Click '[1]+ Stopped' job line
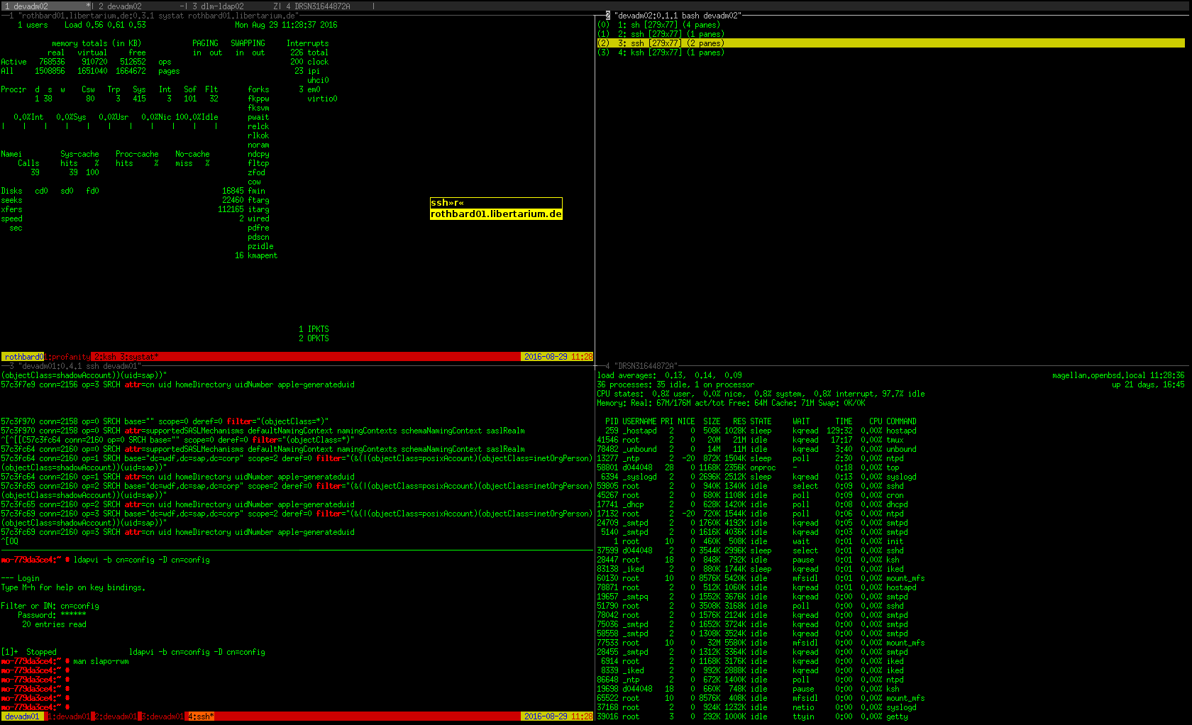Screen dimensions: 1192x725 (28, 652)
